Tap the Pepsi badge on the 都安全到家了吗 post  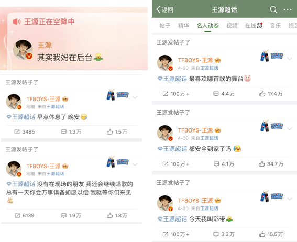(272, 126)
